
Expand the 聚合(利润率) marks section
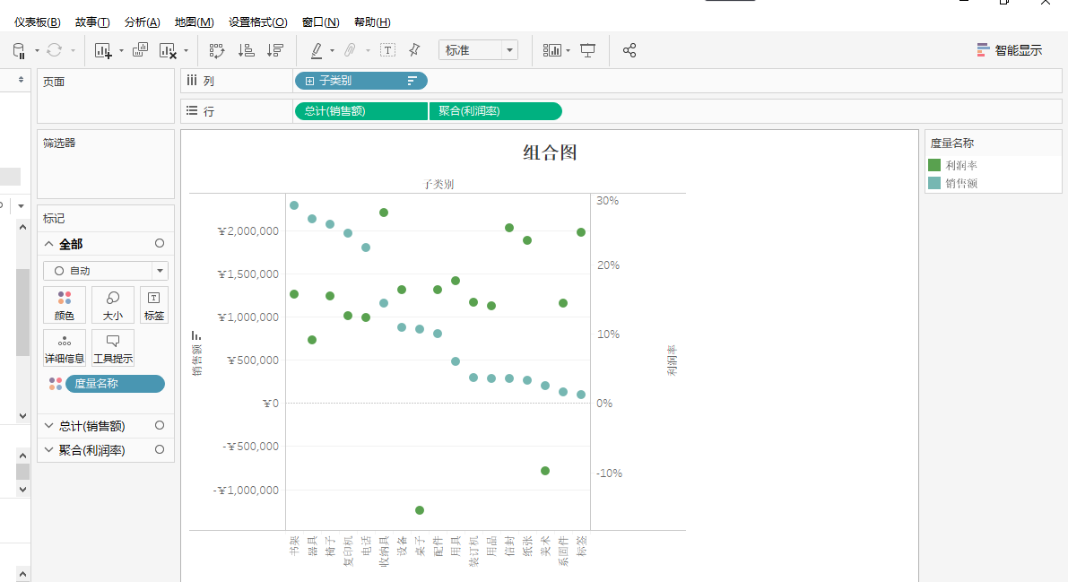pyautogui.click(x=49, y=450)
